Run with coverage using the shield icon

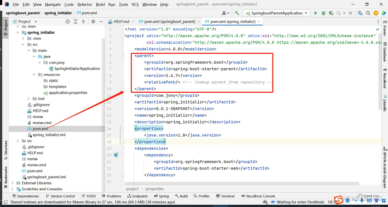coord(331,13)
